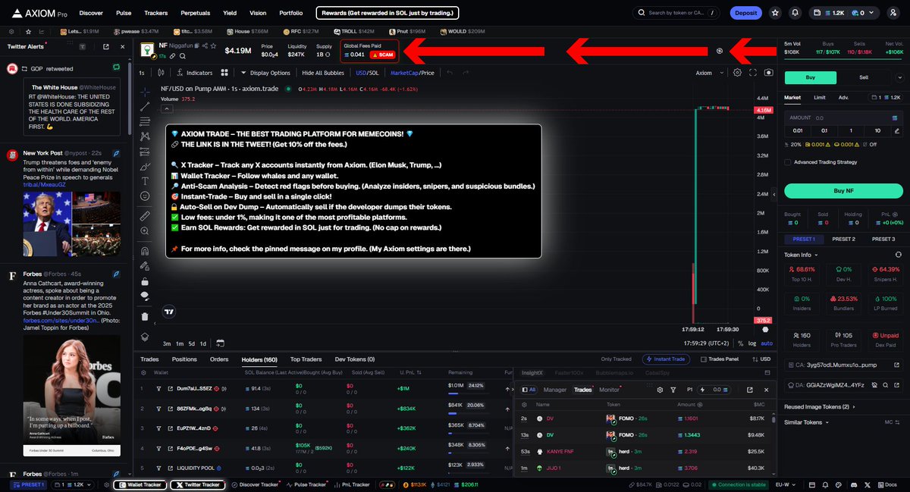Expand the buy/sell panel chevron
Viewport: 910px width, 492px height.
coord(899,77)
